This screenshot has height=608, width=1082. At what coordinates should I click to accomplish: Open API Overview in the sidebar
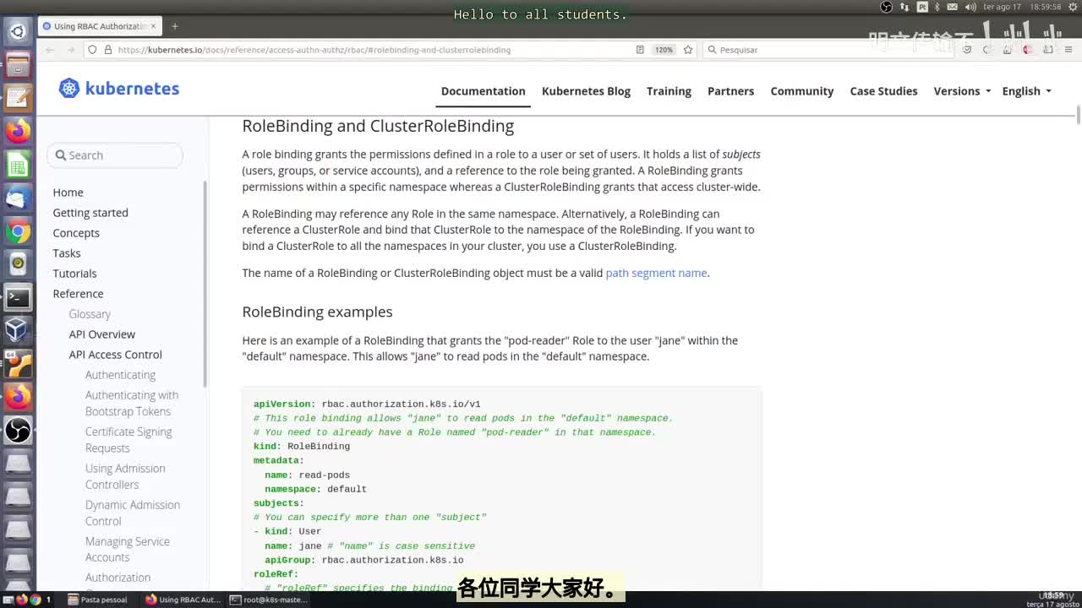102,334
